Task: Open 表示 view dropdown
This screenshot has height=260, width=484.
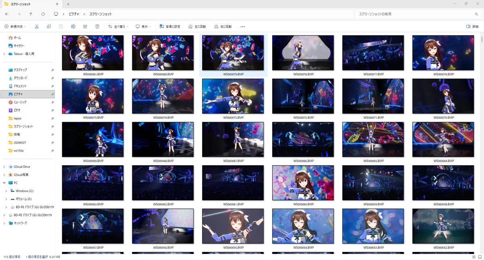Action: click(x=143, y=26)
